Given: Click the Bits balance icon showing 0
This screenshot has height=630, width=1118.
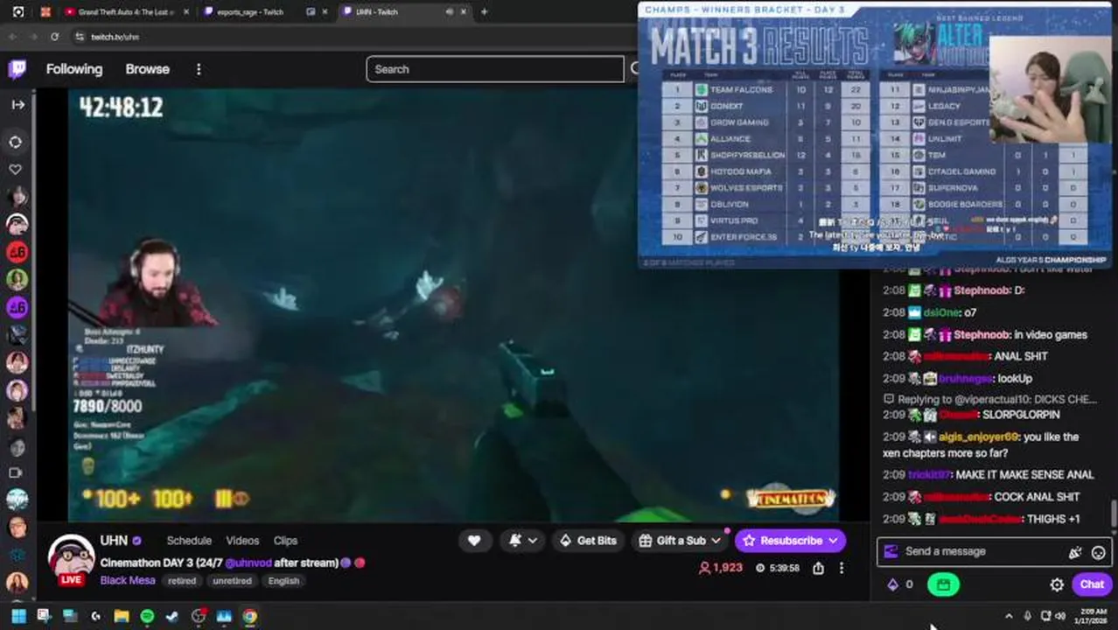Looking at the screenshot, I should [x=900, y=584].
